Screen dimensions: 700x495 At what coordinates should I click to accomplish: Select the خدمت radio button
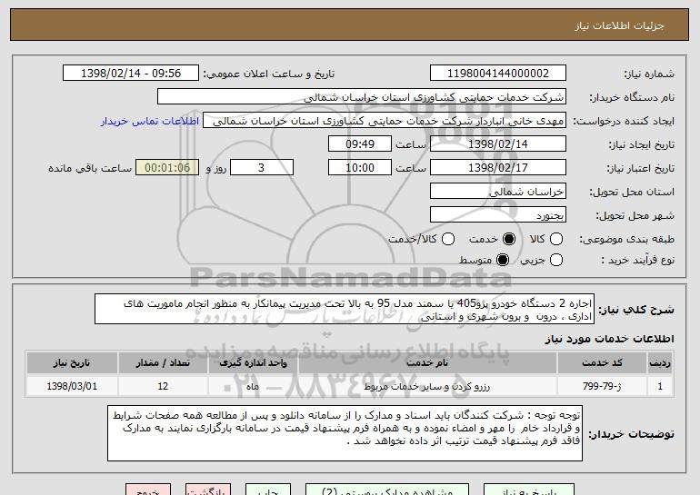coord(509,239)
